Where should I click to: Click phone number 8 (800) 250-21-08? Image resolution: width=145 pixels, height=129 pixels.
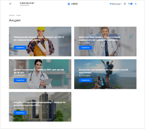click(26, 3)
